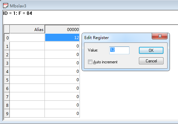Select the alias cell for row 6
Image resolution: width=178 pixels, height=124 pixels.
[27, 88]
